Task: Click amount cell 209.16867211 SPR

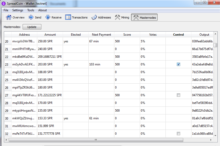Action: (x=50, y=57)
